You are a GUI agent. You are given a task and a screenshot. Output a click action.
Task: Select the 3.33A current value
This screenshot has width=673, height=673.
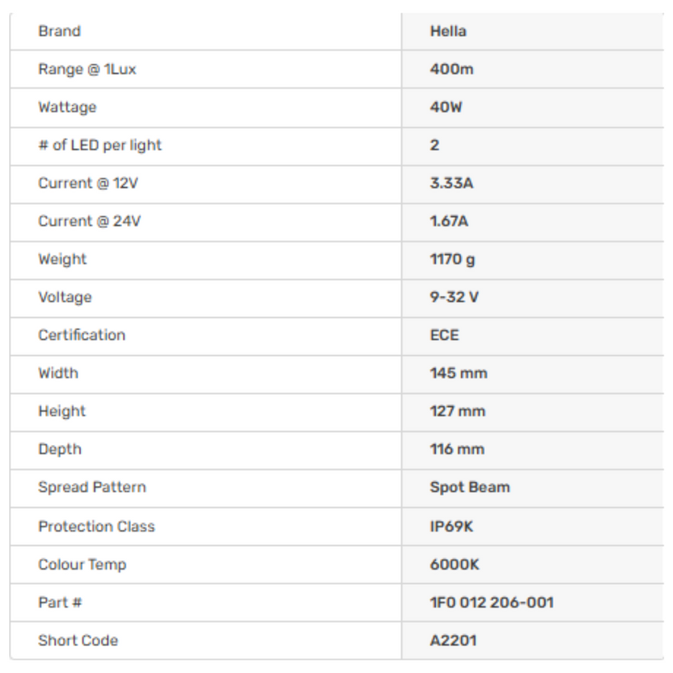pyautogui.click(x=452, y=183)
